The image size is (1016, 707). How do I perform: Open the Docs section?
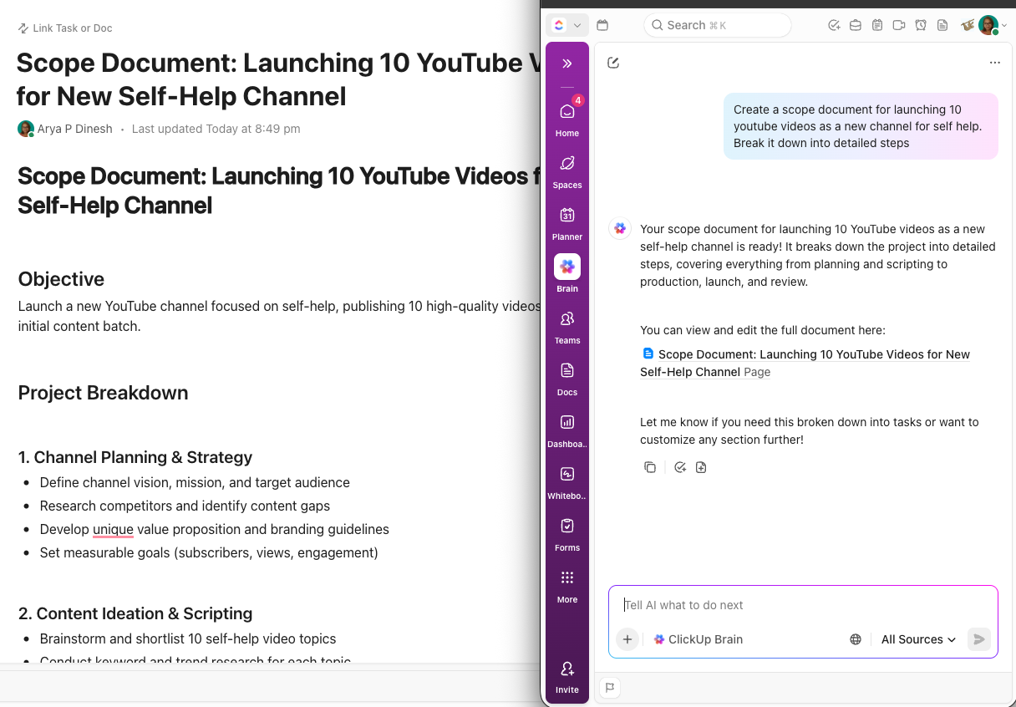coord(566,375)
